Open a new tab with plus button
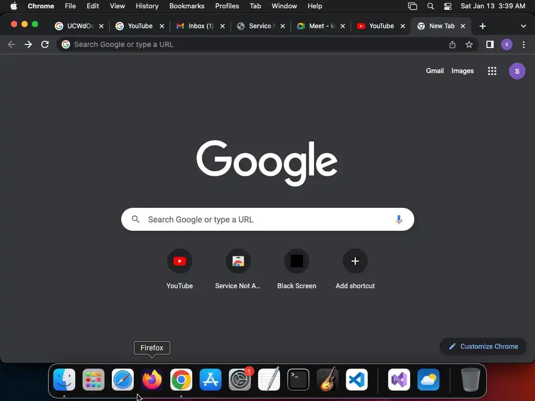 click(482, 26)
